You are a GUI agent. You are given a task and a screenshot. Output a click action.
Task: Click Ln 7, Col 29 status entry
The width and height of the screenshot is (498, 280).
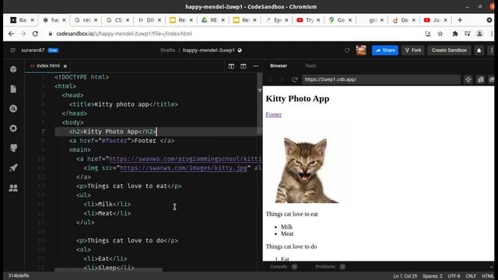point(405,276)
